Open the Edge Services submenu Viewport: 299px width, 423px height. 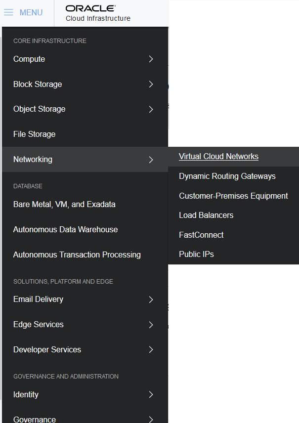(151, 324)
